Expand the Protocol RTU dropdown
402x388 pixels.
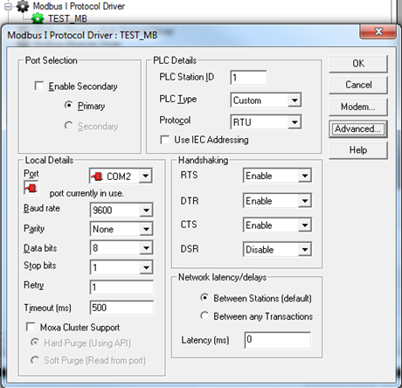(295, 122)
